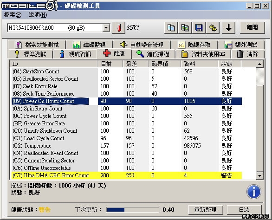This screenshot has width=272, height=220.
Task: Click the blue info icon
Action: point(253,192)
